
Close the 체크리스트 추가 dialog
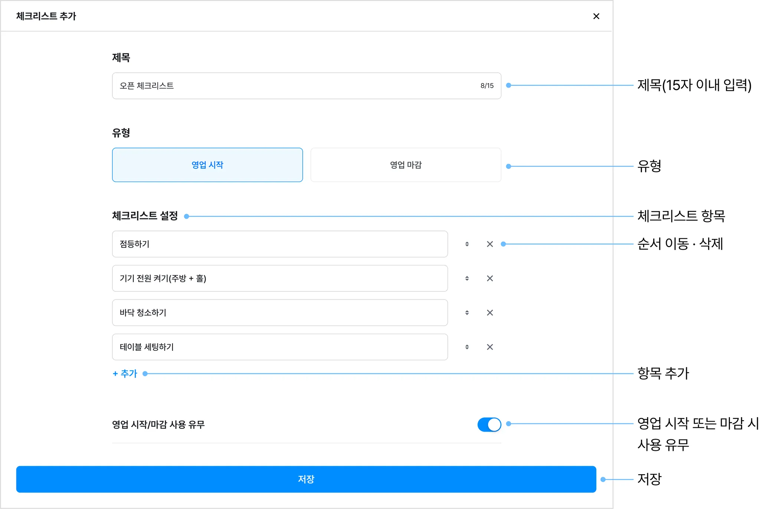pos(596,16)
